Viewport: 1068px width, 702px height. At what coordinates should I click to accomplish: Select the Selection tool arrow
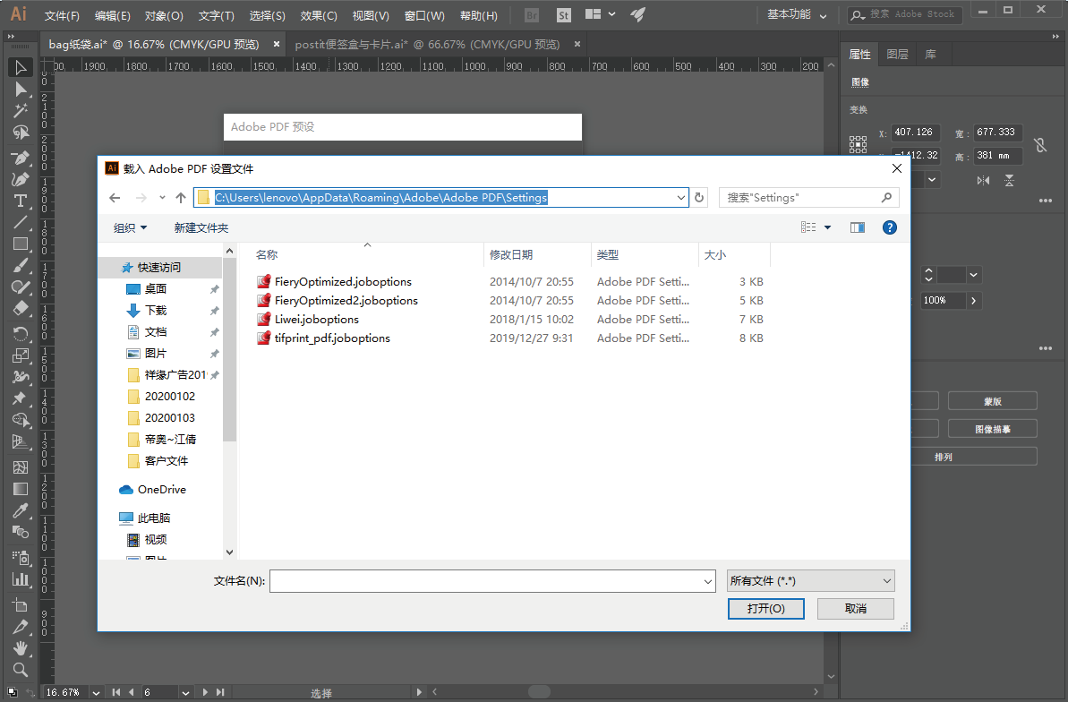21,67
